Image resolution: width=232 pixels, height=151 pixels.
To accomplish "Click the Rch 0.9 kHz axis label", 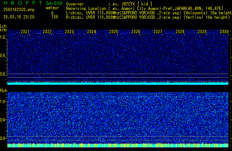I will tap(3, 120).
